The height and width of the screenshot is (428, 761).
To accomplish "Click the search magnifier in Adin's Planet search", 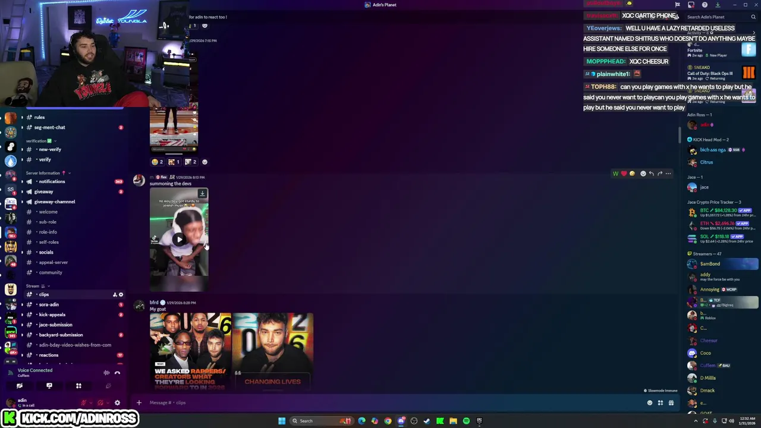I will tap(753, 17).
